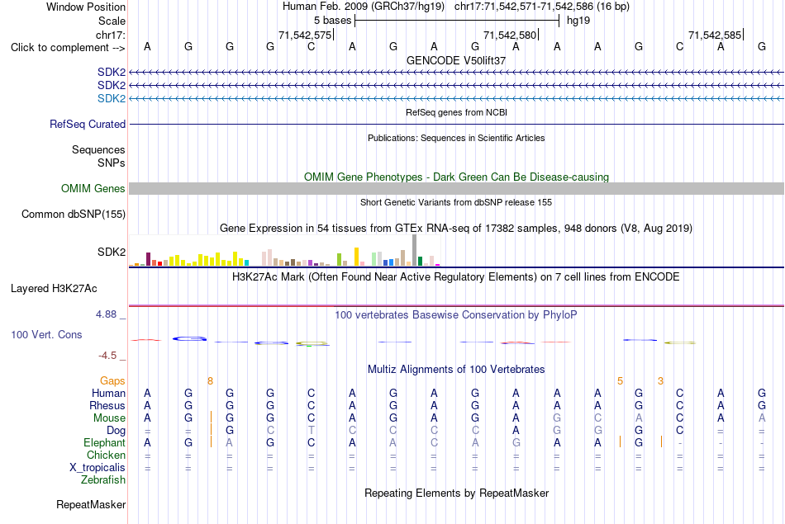Click the chr17:71,542,571-71,542,586 (16 bp) position text
Screen dimensions: 785x524
pyautogui.click(x=542, y=7)
